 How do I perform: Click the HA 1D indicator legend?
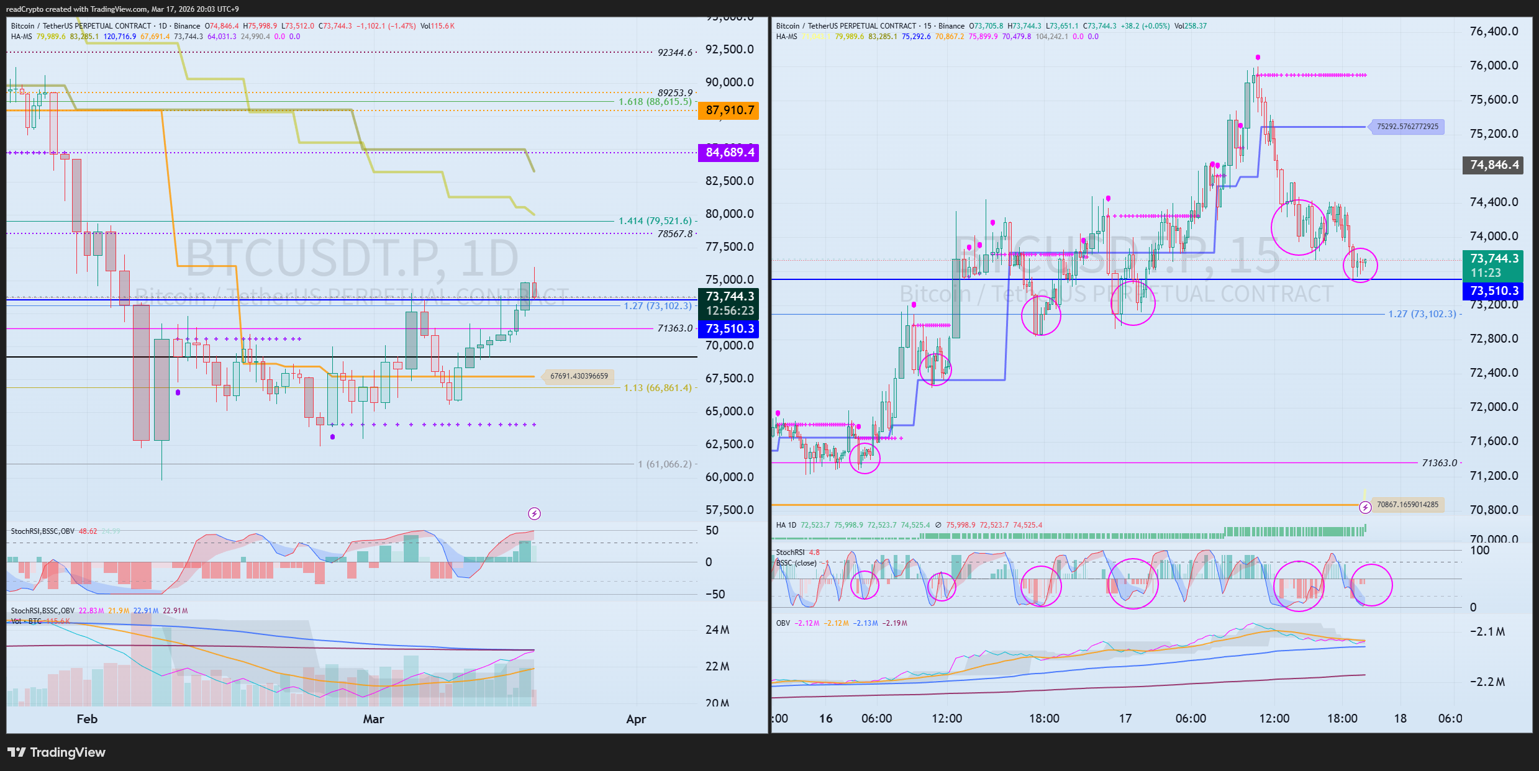pyautogui.click(x=786, y=525)
